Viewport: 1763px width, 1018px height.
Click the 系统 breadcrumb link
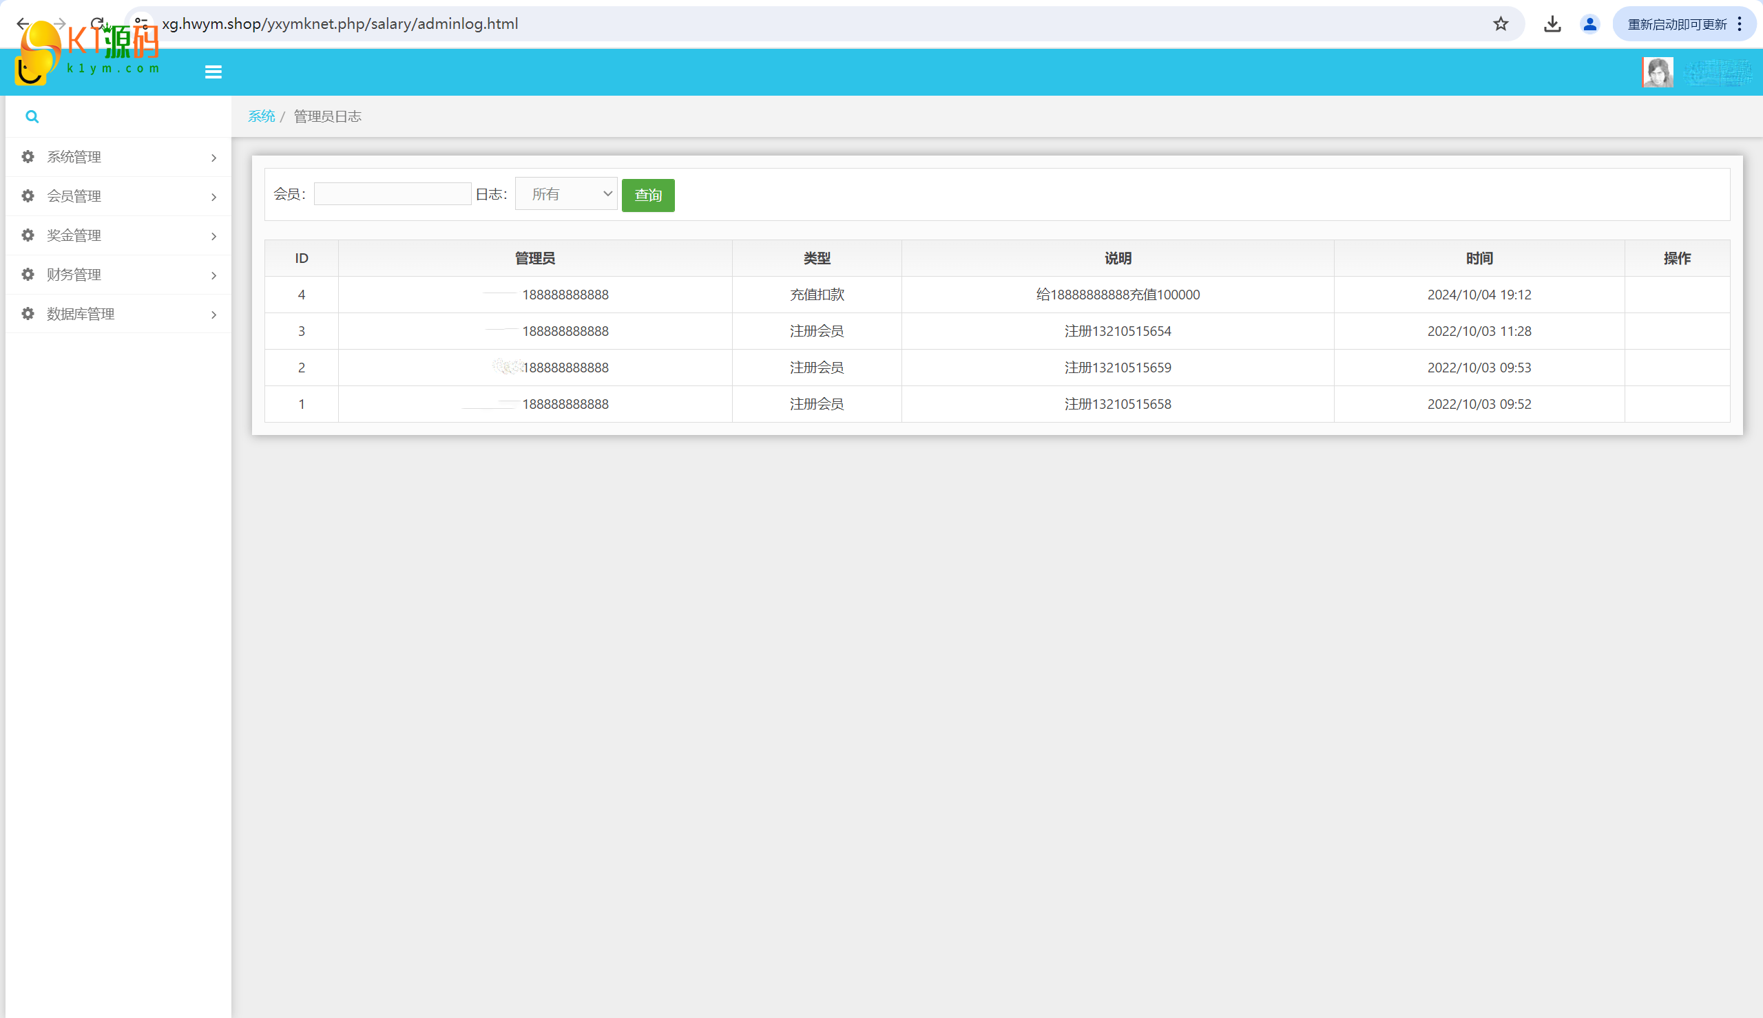click(x=261, y=116)
